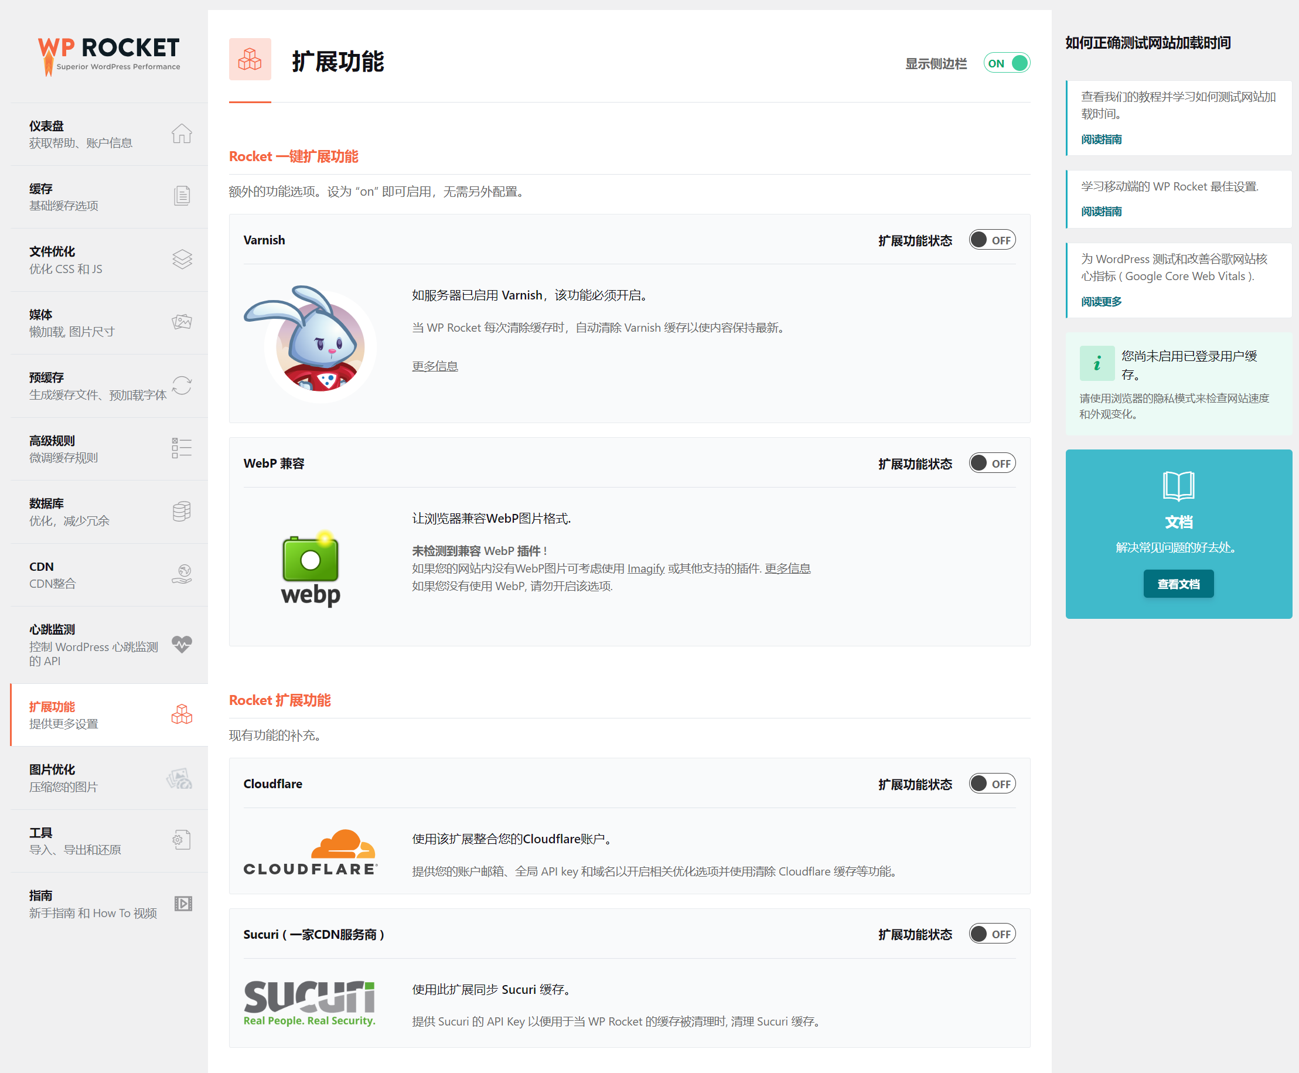Screen dimensions: 1299x1073
Task: Click the red add-ons cubes sidebar icon
Action: (x=182, y=714)
